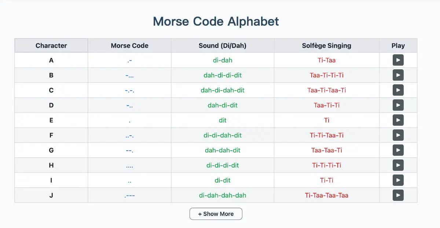The width and height of the screenshot is (440, 228).
Task: Expand the table with Show More
Action: coord(216,214)
